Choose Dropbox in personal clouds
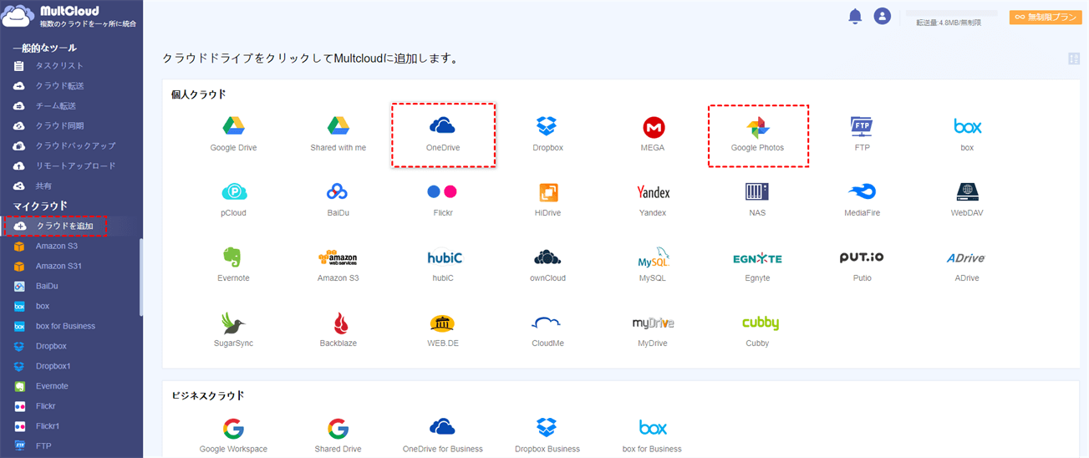Image resolution: width=1089 pixels, height=458 pixels. (547, 133)
